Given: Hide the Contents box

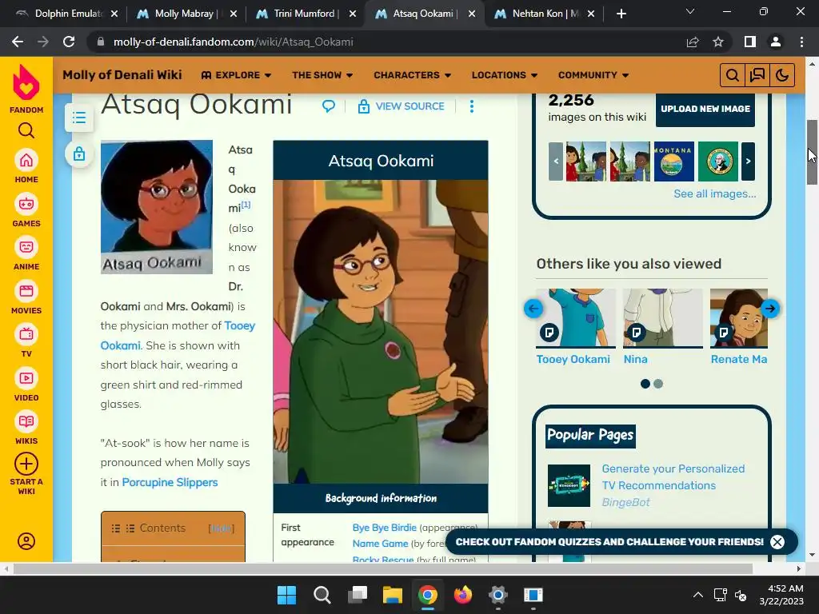Looking at the screenshot, I should pos(222,528).
